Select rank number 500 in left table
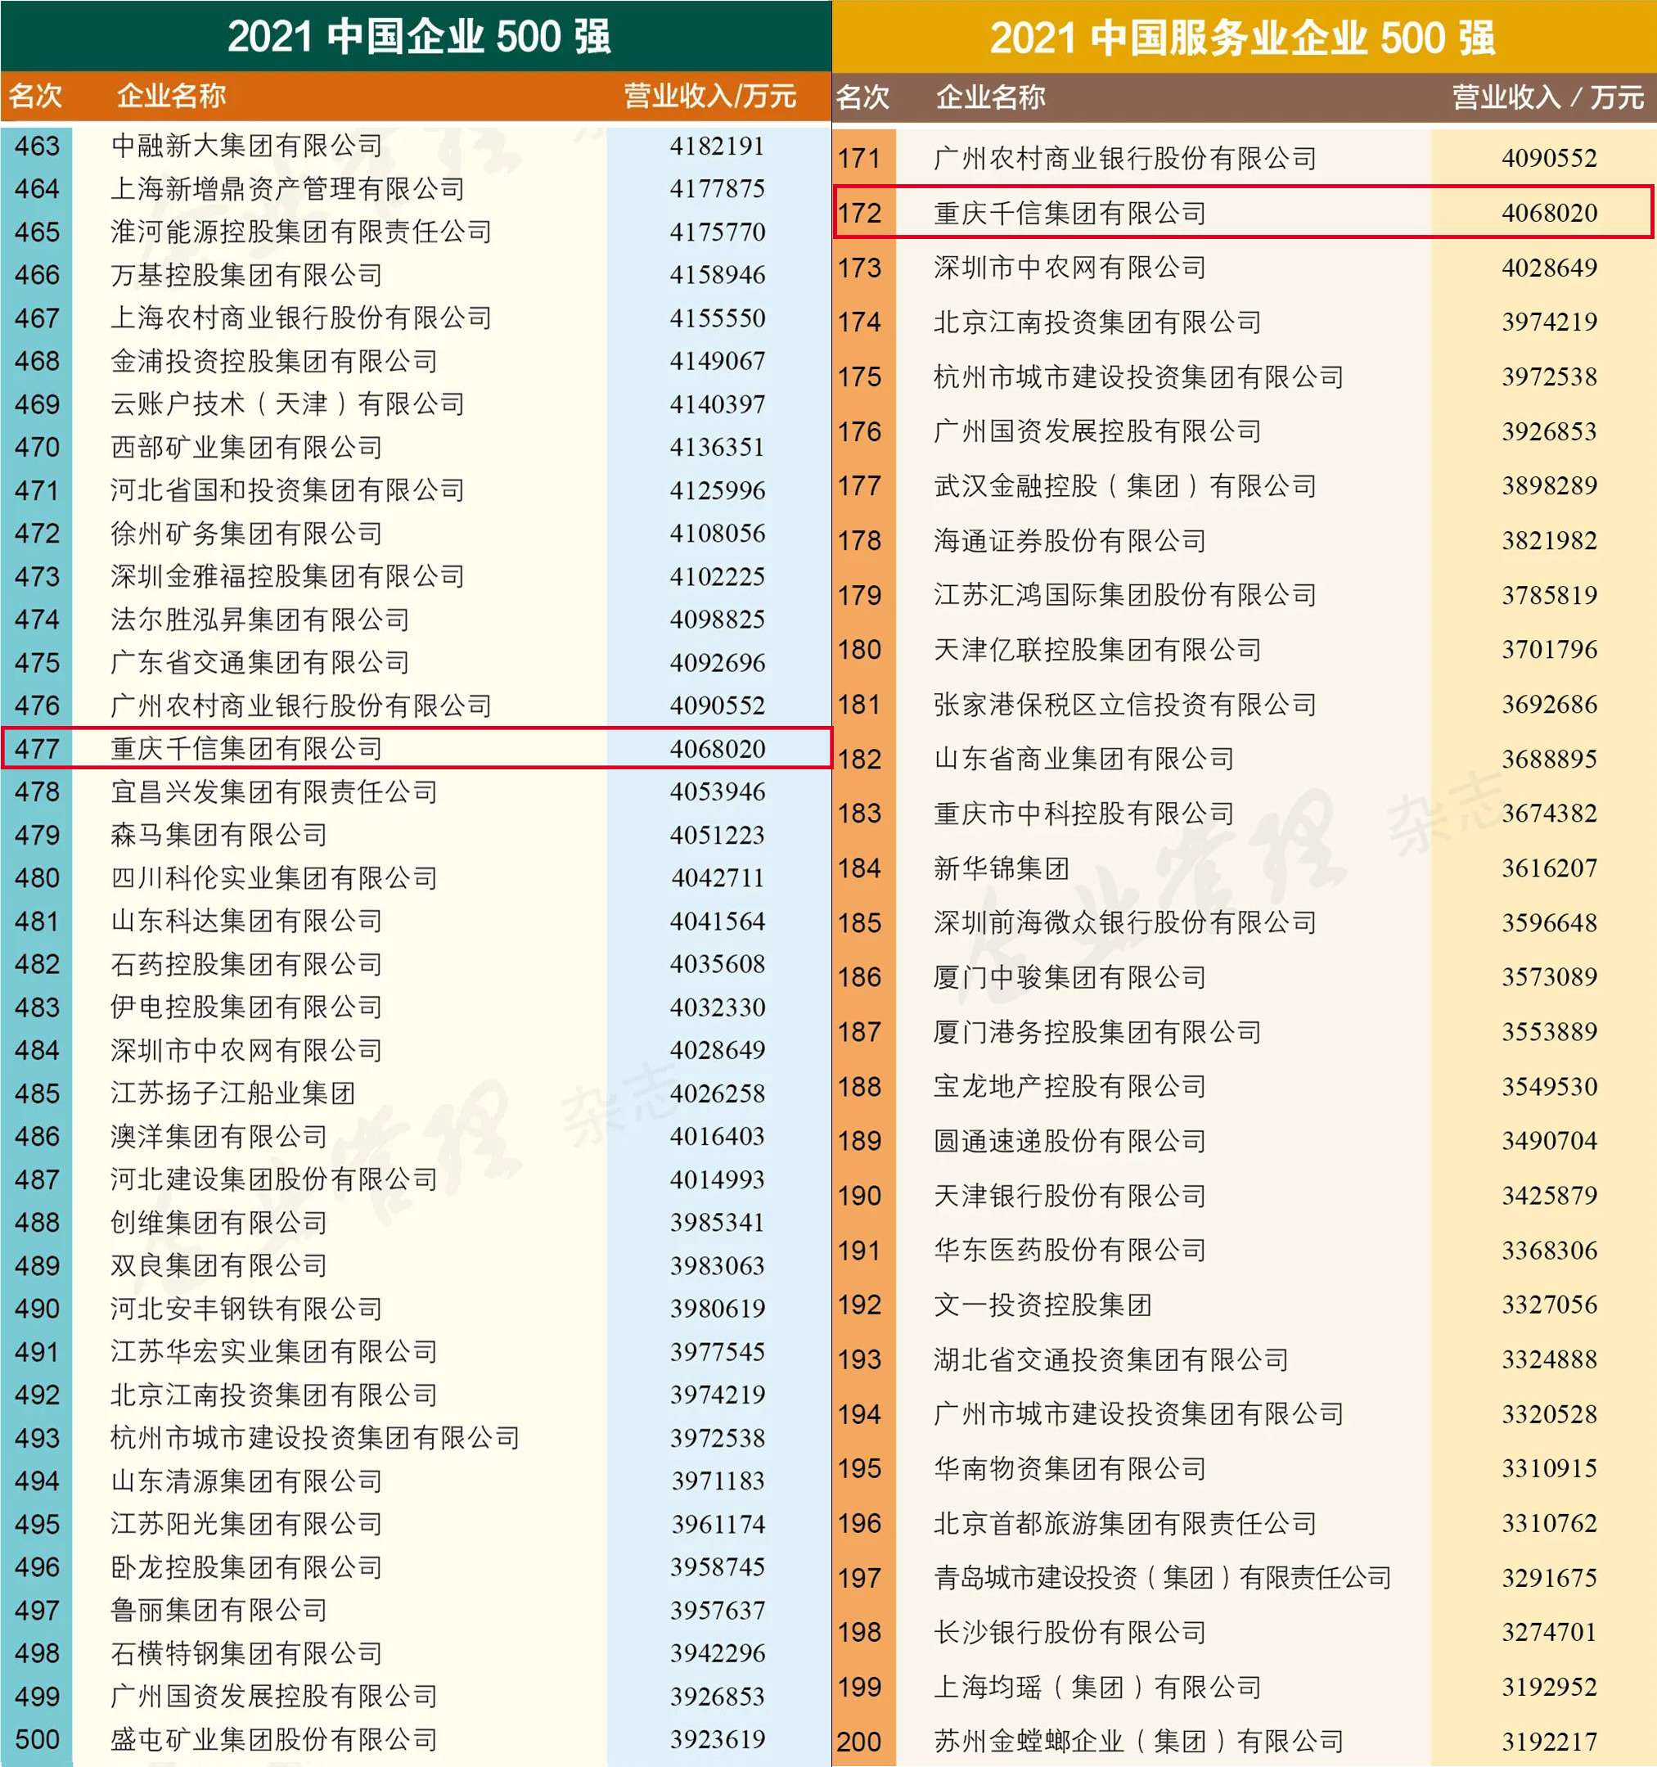 (x=38, y=1738)
